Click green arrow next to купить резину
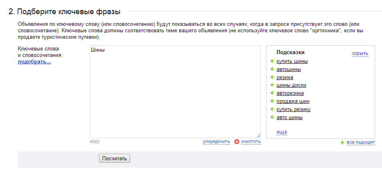 [273, 109]
